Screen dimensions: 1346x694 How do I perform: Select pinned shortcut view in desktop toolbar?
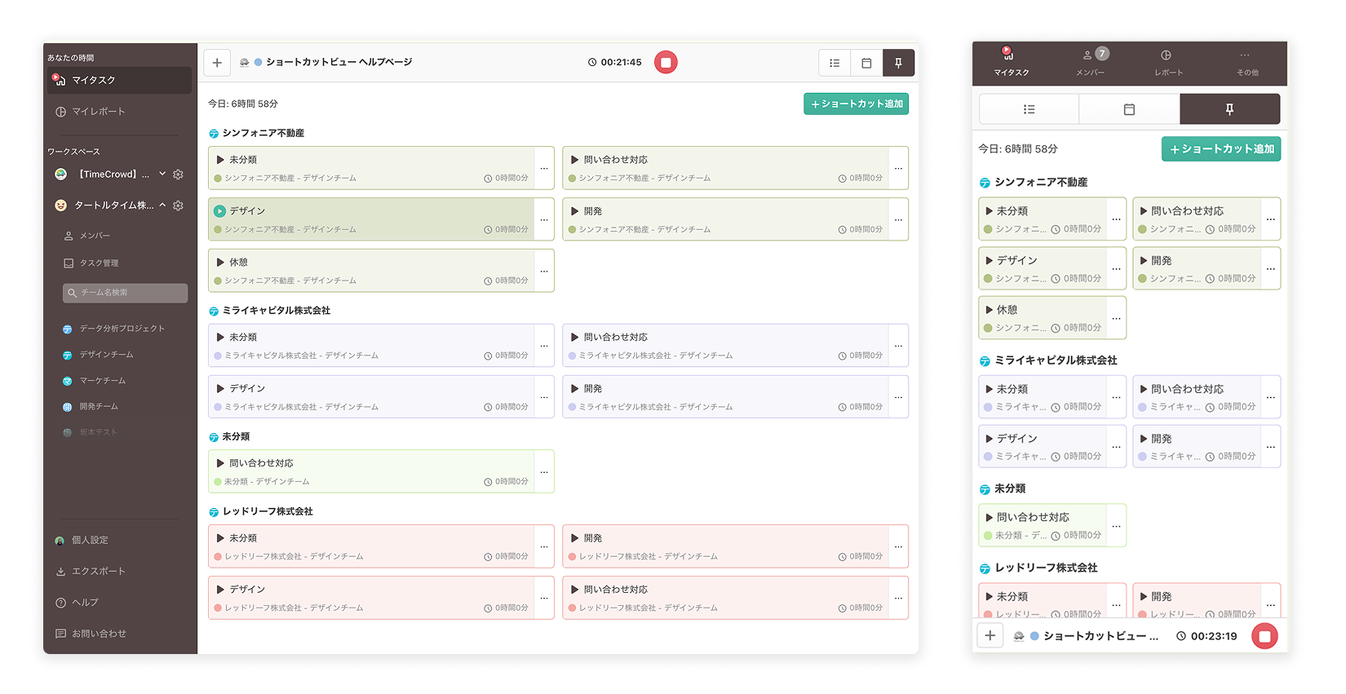(898, 63)
